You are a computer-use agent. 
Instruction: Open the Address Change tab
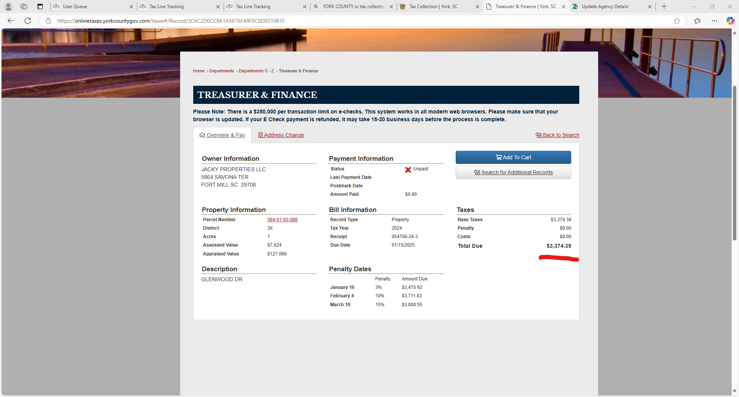281,135
